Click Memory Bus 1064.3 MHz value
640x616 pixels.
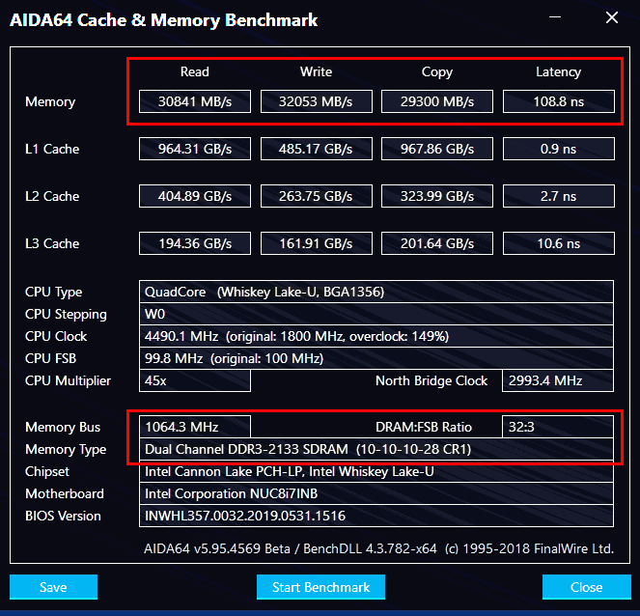coord(195,427)
